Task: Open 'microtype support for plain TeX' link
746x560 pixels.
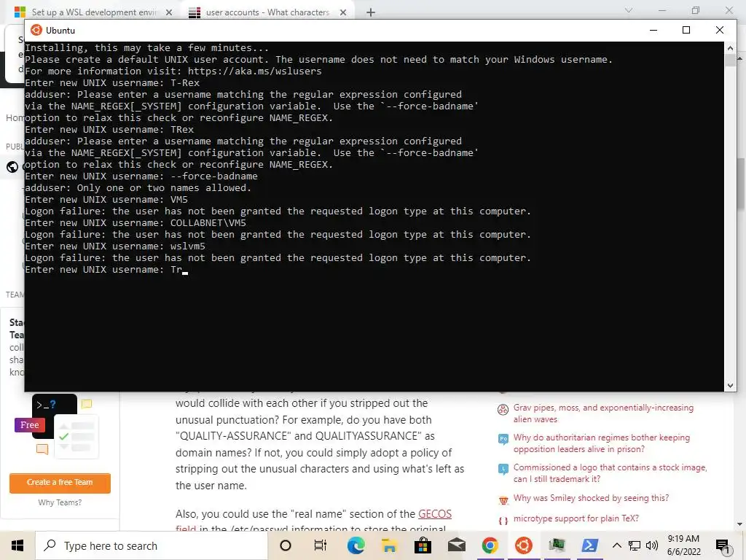Action: tap(576, 518)
